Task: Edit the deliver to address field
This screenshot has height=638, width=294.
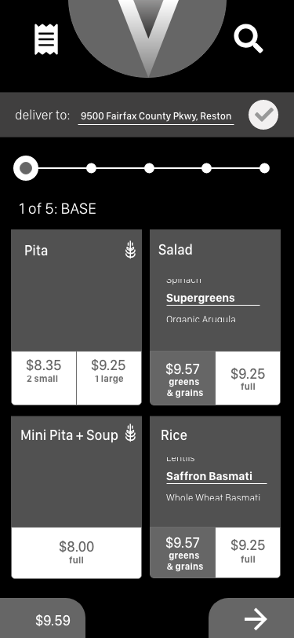Action: (156, 116)
